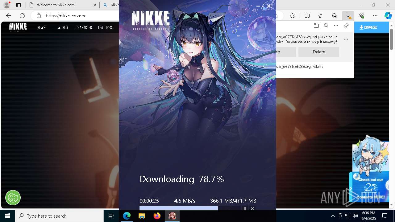Delete the flagged exe download

[319, 52]
